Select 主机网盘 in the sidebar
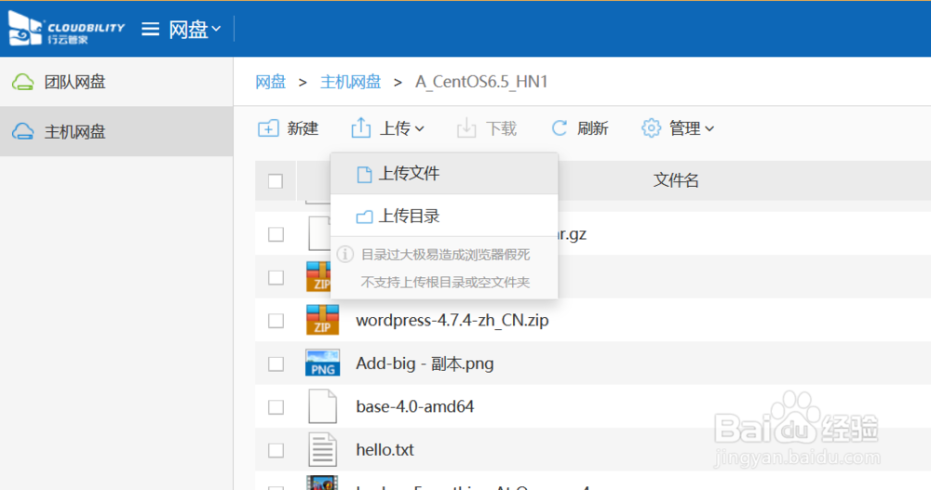The image size is (931, 490). [116, 132]
